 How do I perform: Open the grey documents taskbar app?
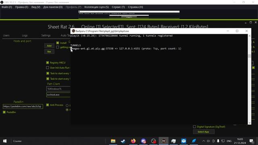coord(173,141)
